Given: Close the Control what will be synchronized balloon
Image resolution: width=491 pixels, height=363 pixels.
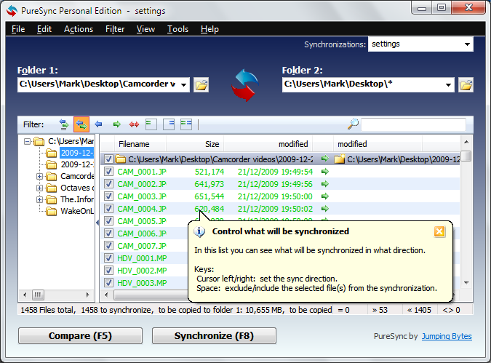Looking at the screenshot, I should (439, 231).
